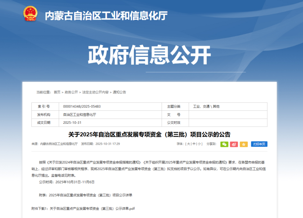Go to 首页 in breadcrumb
The image size is (303, 218).
click(57, 92)
